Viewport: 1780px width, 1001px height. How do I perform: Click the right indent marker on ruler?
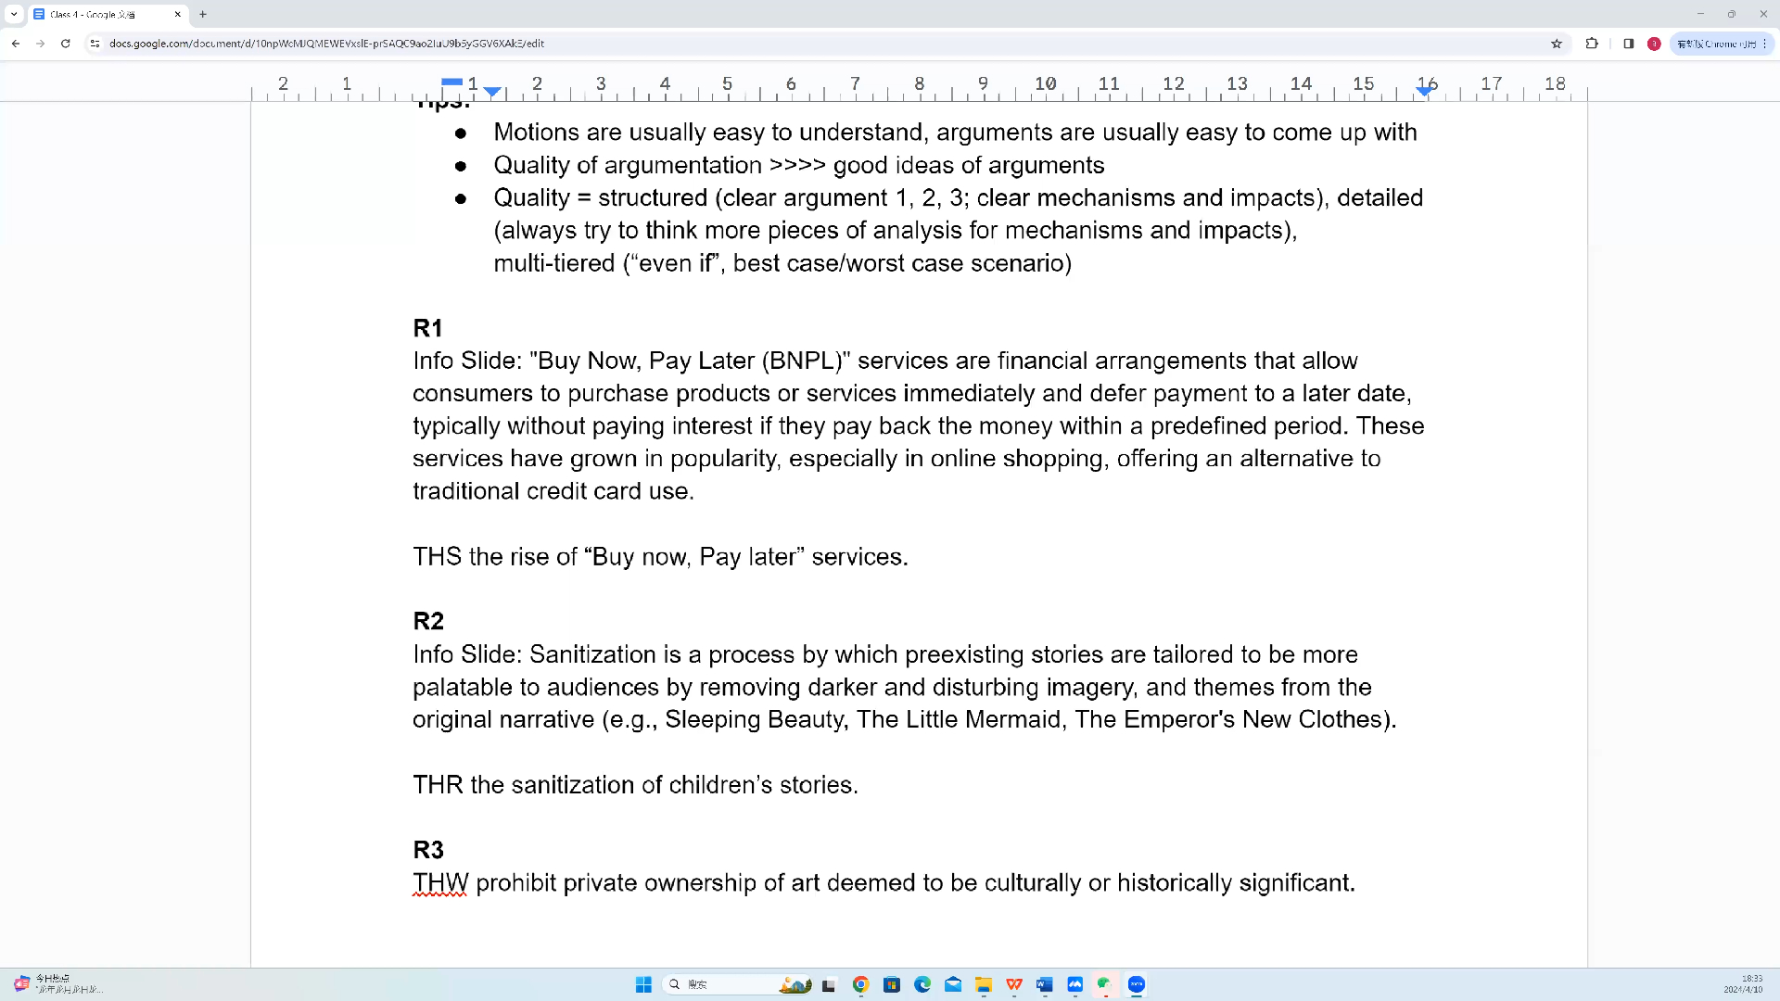[1425, 91]
